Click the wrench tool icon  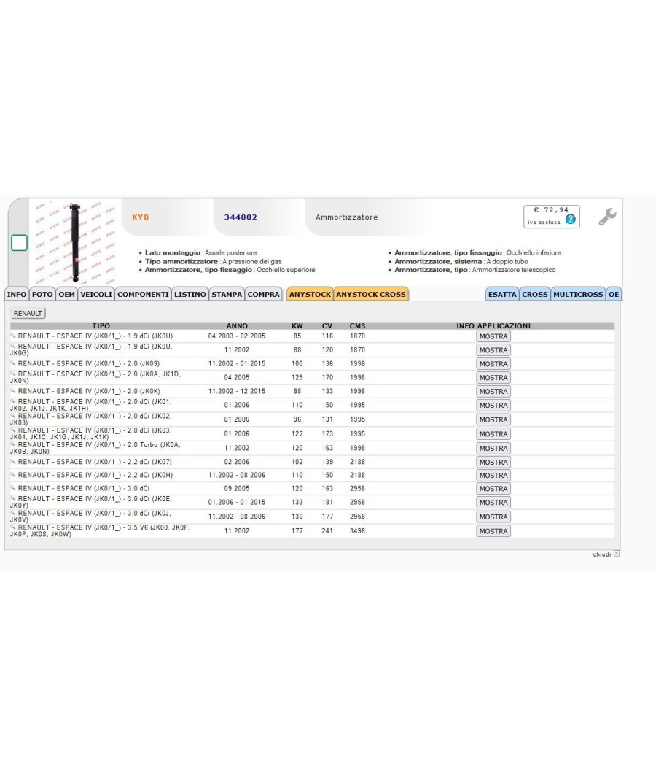point(607,217)
